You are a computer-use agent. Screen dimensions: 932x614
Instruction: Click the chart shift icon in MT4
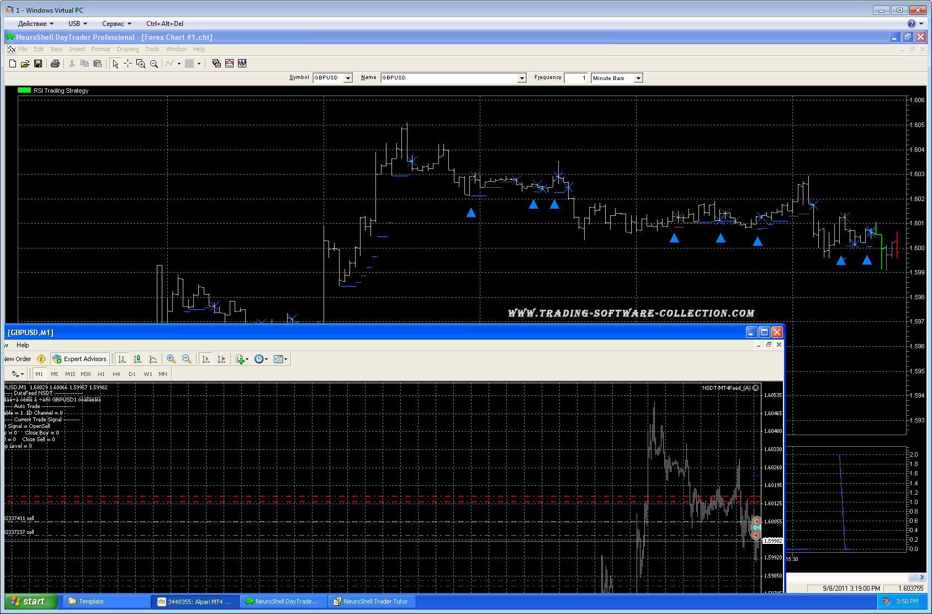[x=221, y=359]
